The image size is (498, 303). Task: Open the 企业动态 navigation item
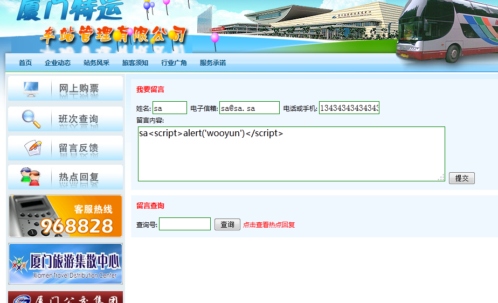[58, 63]
